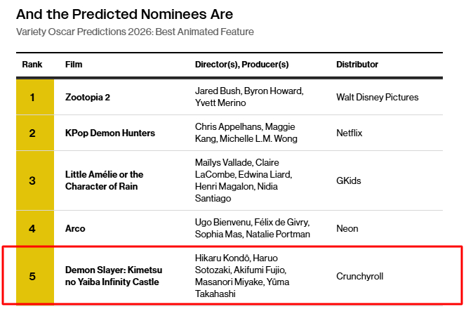Click the GKids distributor cell

point(349,180)
